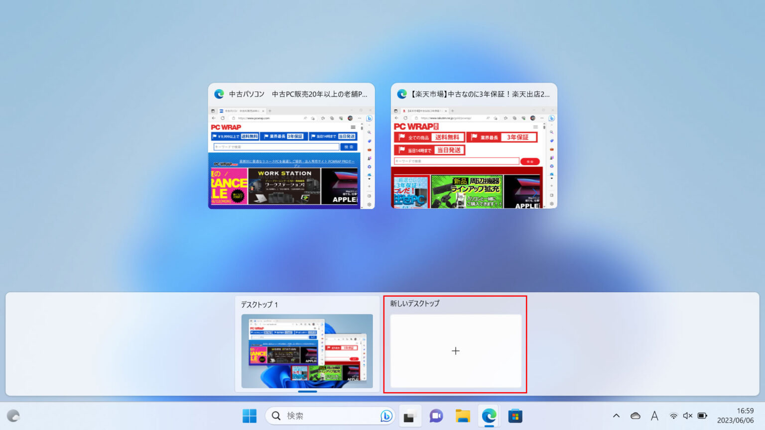
Task: Open the Microsoft Store
Action: click(515, 416)
